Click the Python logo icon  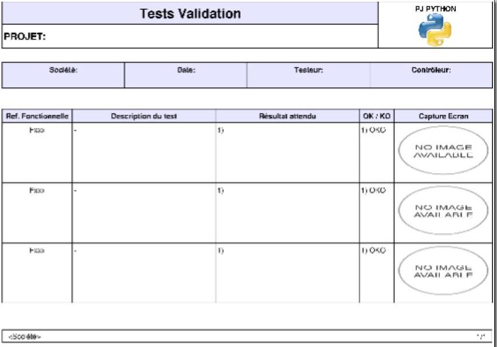click(435, 30)
